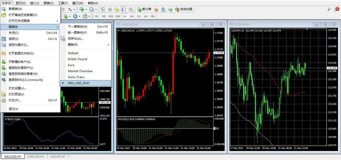Open the chart shift arrow in USDCAD chart

tap(119, 31)
